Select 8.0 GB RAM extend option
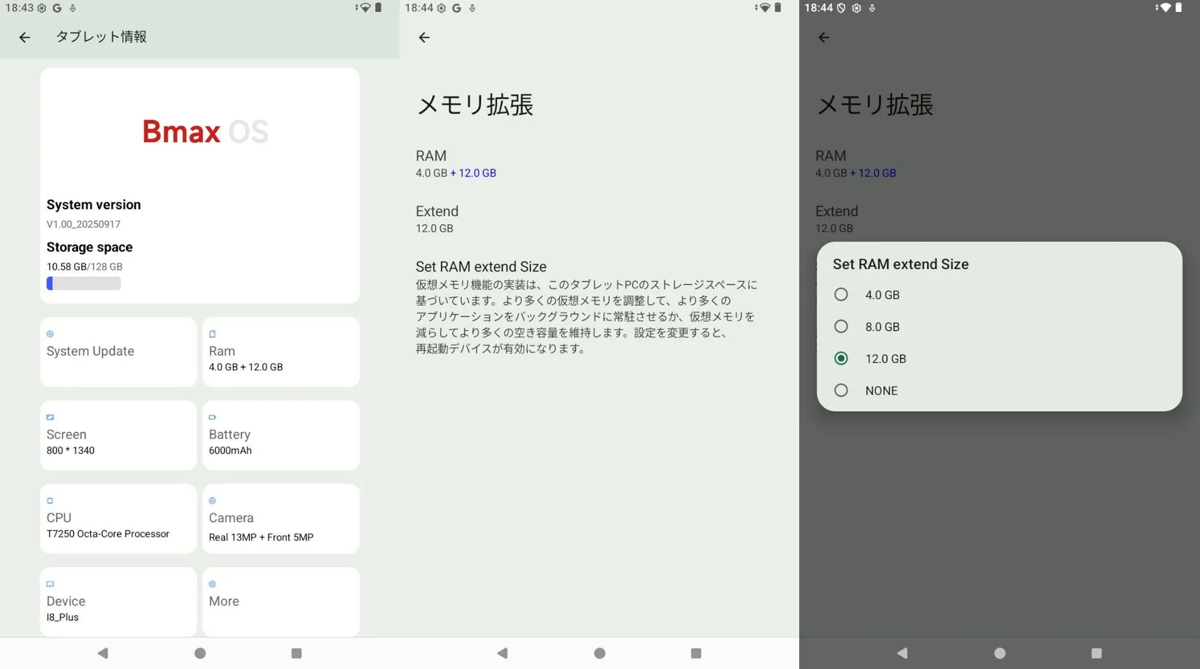This screenshot has height=669, width=1200. (x=841, y=327)
